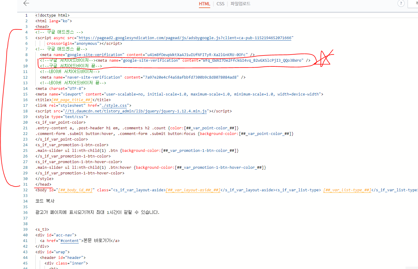Click the naver-site-verification meta line
The image size is (418, 269).
(x=143, y=77)
